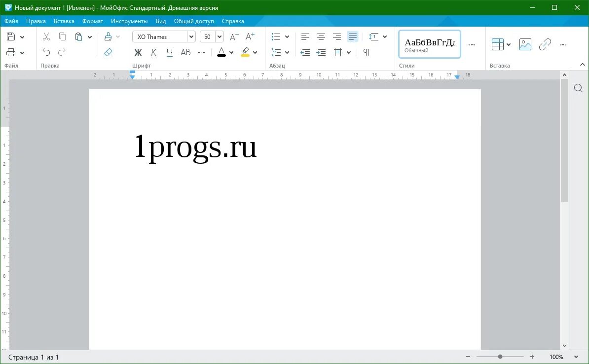The width and height of the screenshot is (589, 364).
Task: Clear formatting with the eraser icon
Action: click(x=108, y=52)
